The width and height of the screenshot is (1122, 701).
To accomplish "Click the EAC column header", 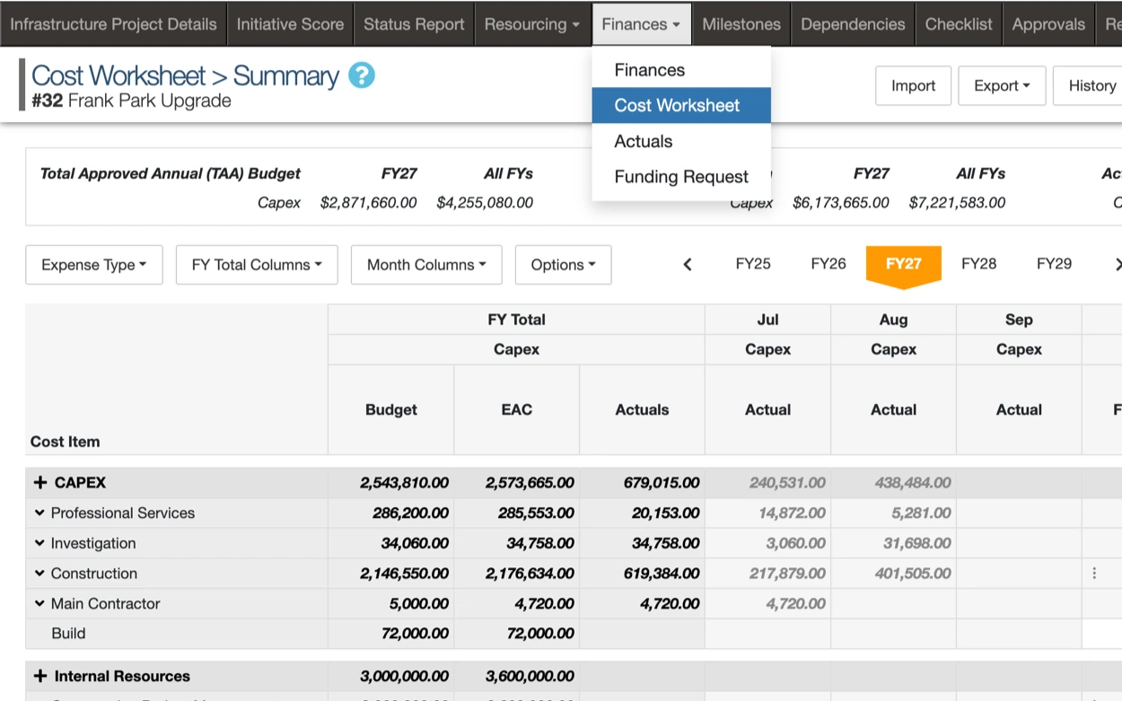I will (x=517, y=409).
